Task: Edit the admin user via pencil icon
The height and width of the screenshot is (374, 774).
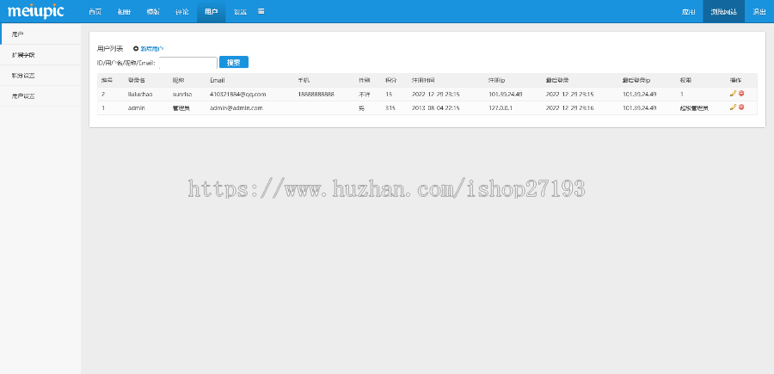Action: click(733, 107)
